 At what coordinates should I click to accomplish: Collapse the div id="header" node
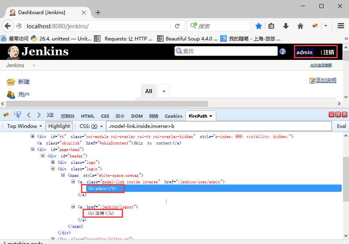coord(43,155)
